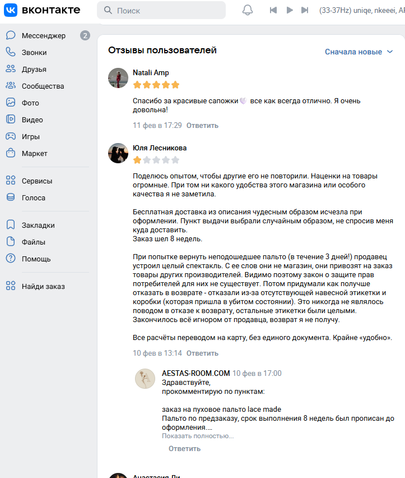Open Сообщества communities page
The height and width of the screenshot is (478, 405).
point(43,86)
